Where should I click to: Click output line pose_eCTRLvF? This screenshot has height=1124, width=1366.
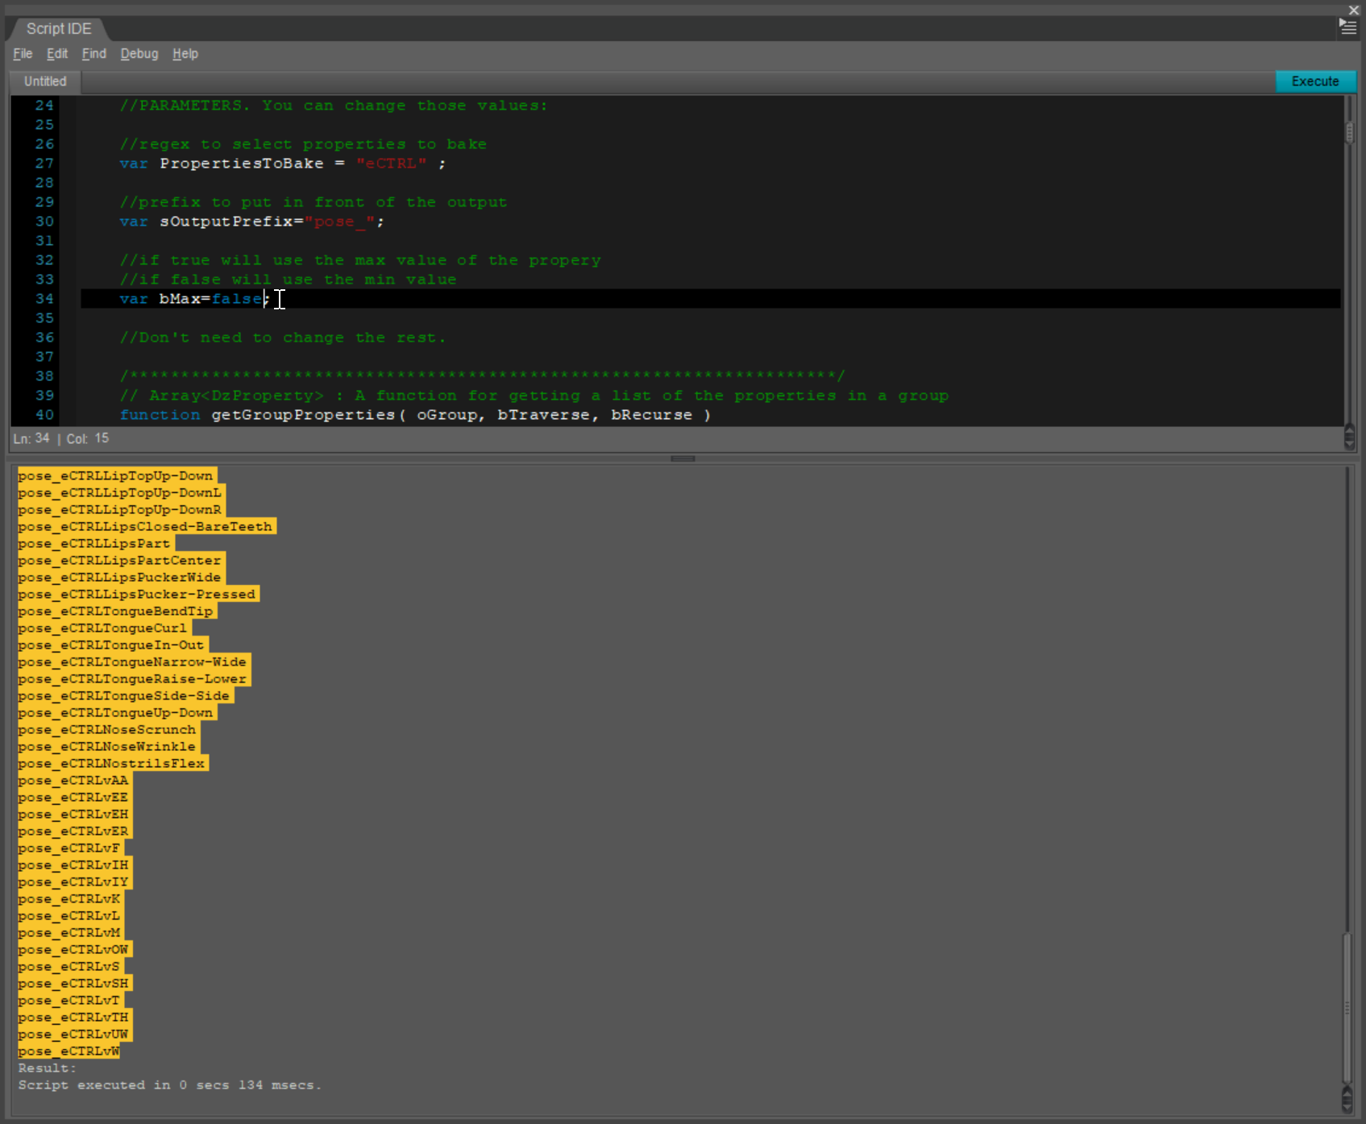(70, 848)
